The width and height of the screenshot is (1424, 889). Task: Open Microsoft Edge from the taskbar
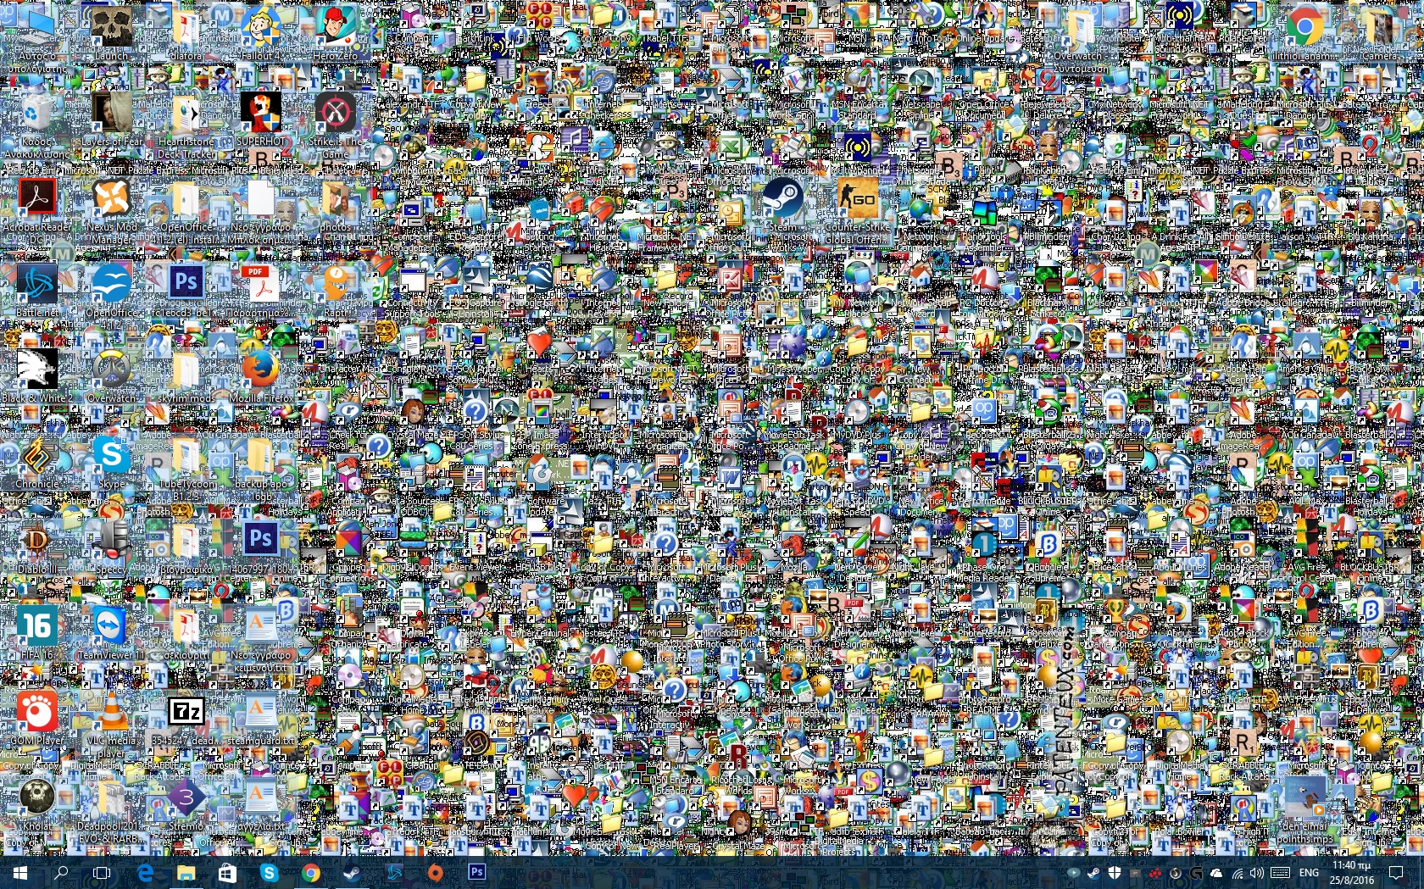click(x=145, y=872)
